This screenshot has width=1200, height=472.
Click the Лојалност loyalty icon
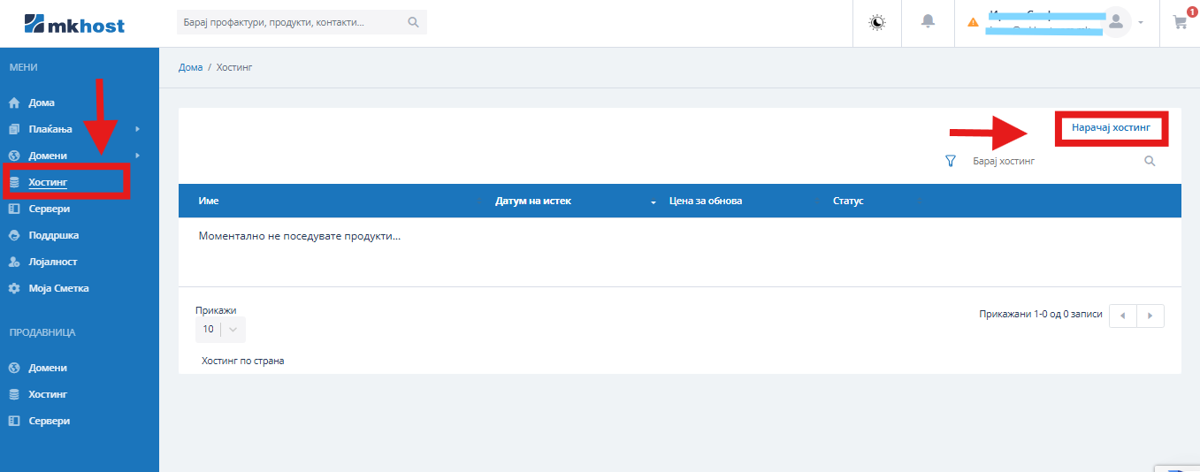[14, 262]
